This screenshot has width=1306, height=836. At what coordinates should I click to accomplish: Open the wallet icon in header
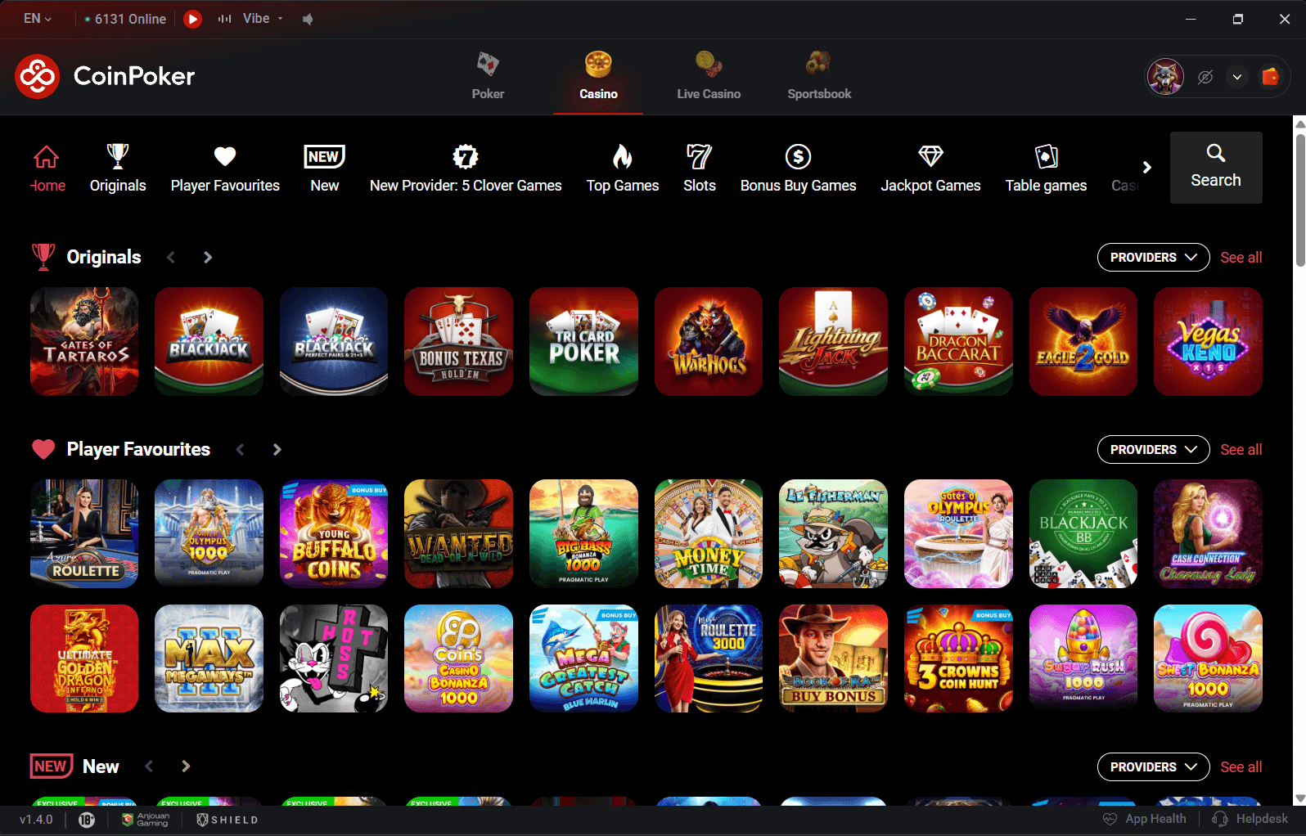point(1270,77)
